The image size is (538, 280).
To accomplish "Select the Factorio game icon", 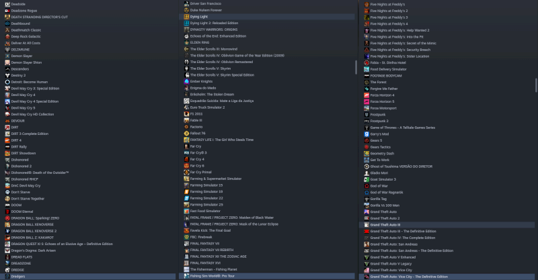I will pyautogui.click(x=186, y=127).
